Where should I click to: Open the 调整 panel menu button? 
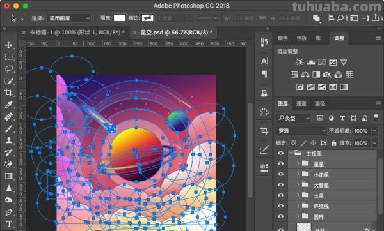tap(378, 38)
